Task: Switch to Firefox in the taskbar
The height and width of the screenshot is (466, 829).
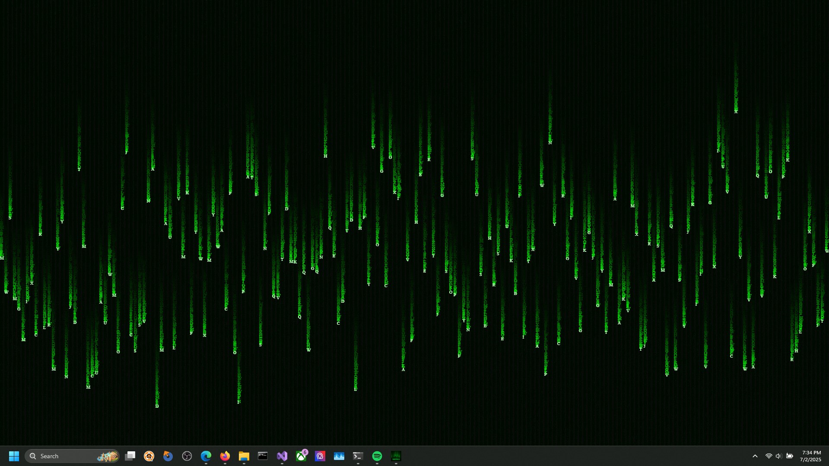Action: click(x=225, y=456)
